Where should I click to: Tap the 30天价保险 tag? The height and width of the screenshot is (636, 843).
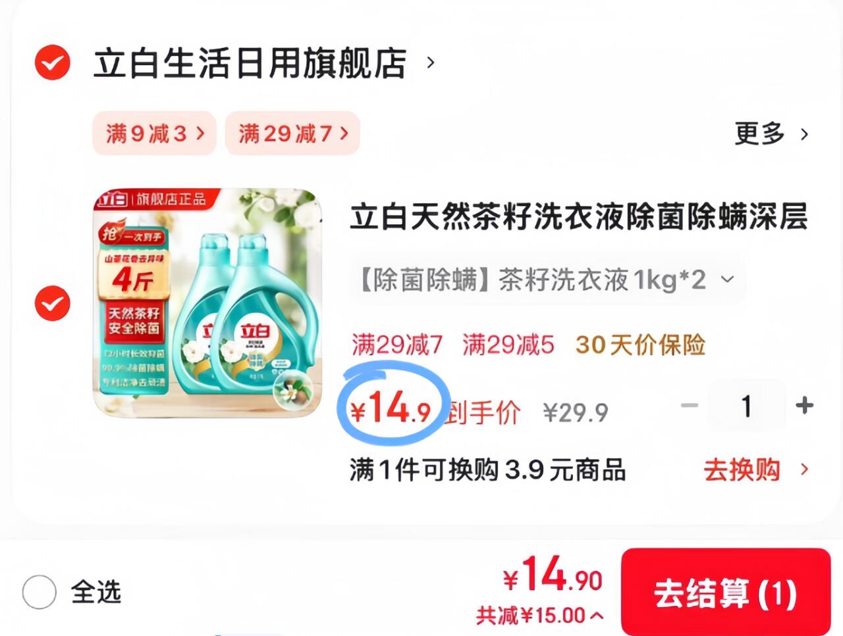[640, 345]
